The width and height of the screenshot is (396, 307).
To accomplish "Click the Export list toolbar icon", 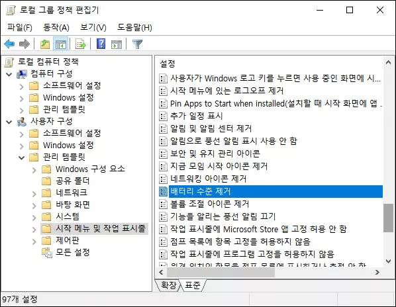I will point(81,44).
